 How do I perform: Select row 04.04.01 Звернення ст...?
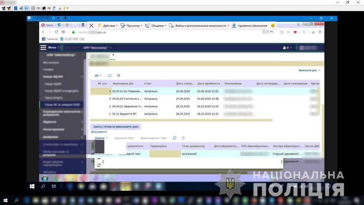click(205, 106)
